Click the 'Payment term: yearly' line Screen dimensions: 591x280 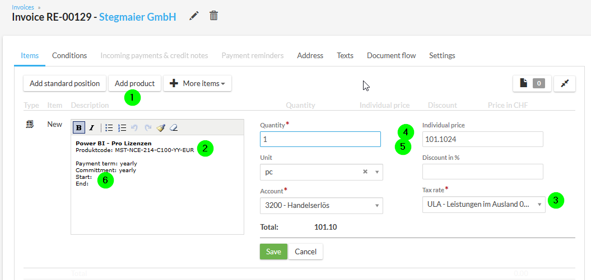pyautogui.click(x=106, y=164)
